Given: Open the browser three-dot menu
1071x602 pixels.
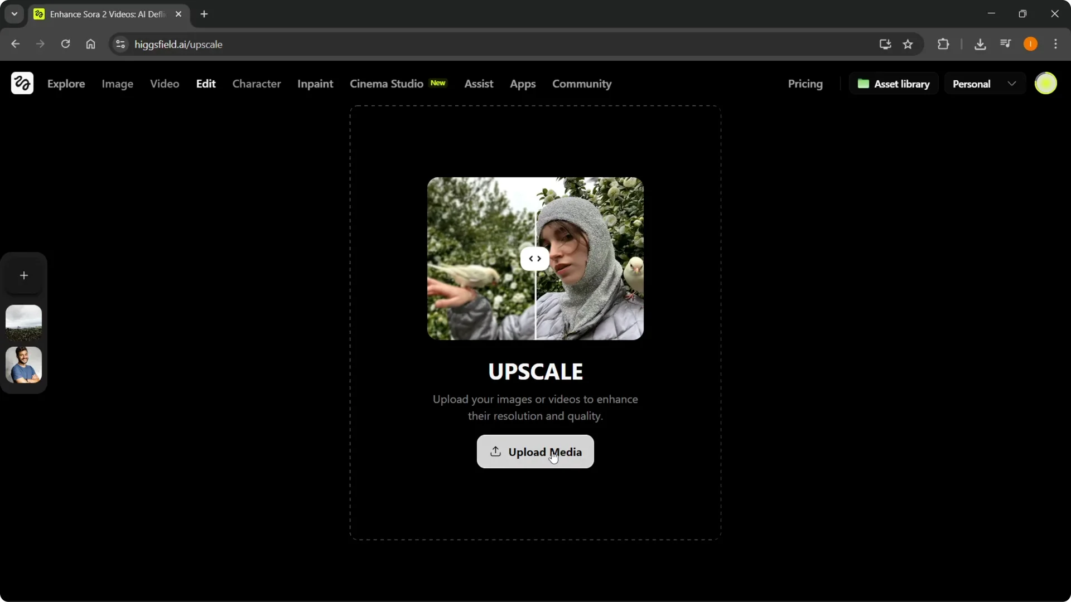Looking at the screenshot, I should click(1056, 44).
